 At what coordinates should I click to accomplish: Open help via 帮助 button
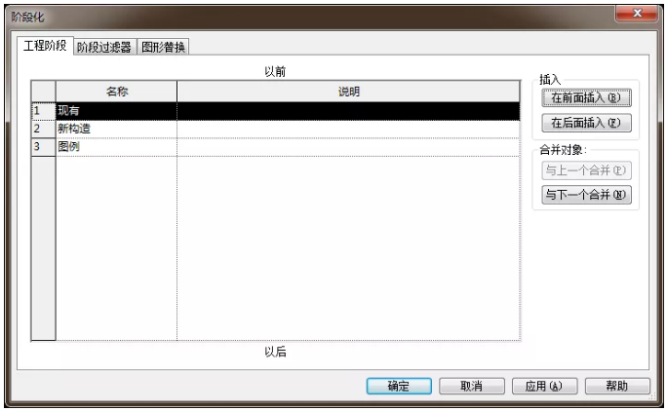click(x=616, y=386)
